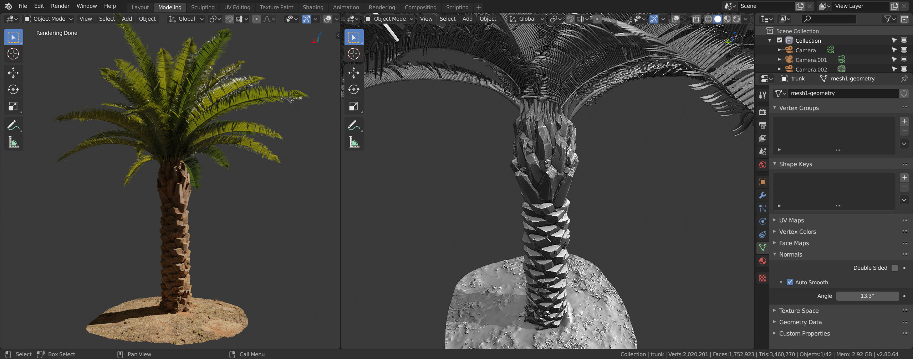913x359 pixels.
Task: Select the Annotate tool in left viewport
Action: click(13, 125)
